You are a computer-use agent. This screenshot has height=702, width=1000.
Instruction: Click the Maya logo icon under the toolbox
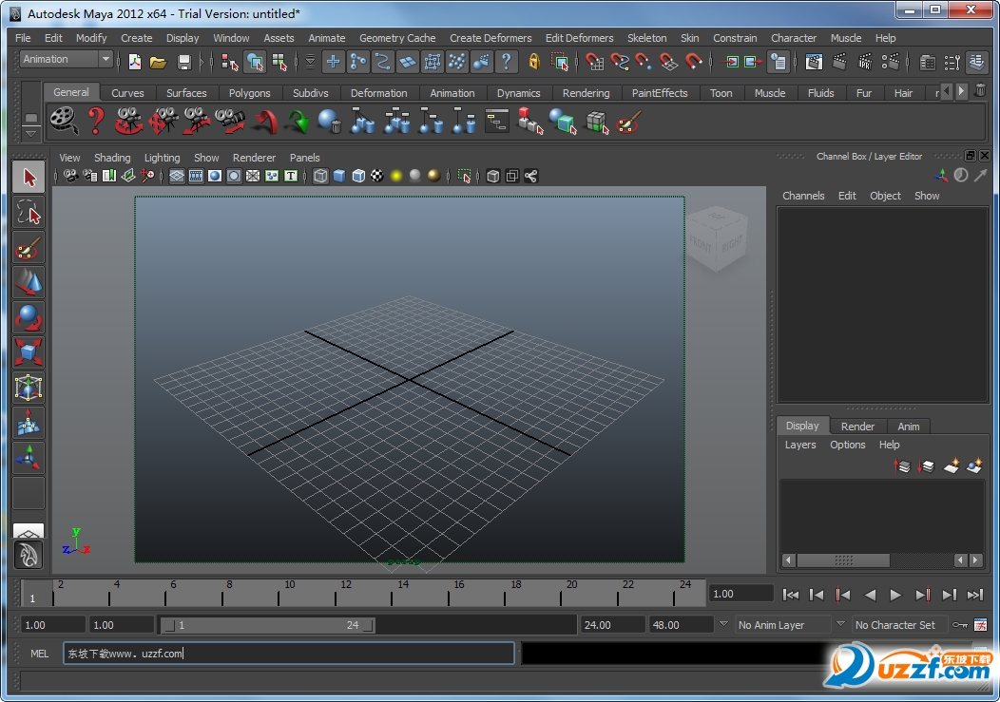29,555
